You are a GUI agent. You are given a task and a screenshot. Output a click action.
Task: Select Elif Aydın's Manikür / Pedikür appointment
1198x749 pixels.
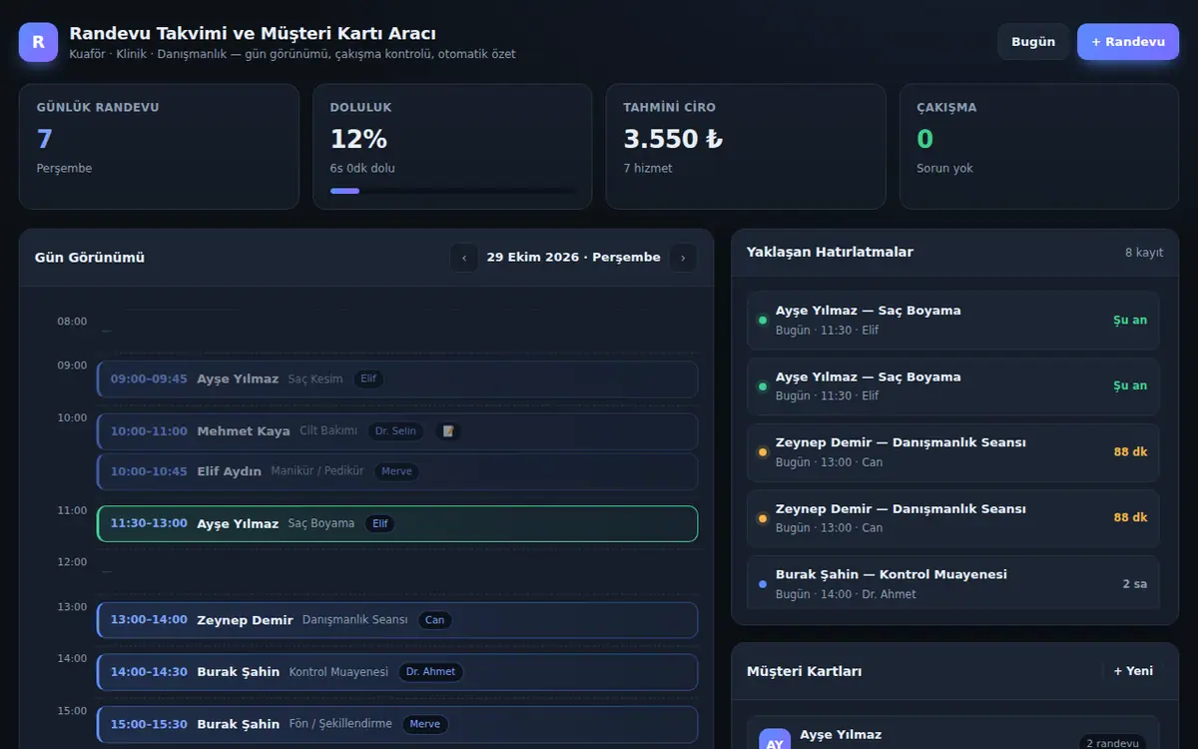coord(397,471)
